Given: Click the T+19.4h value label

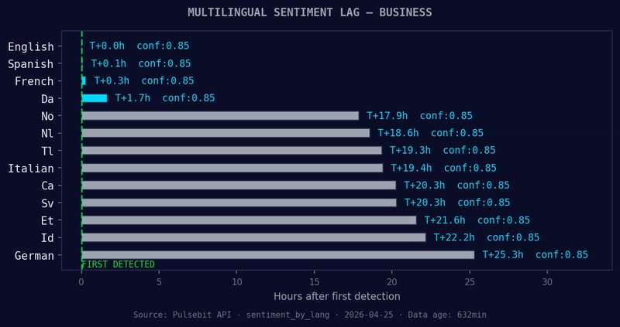Looking at the screenshot, I should click(x=412, y=168).
